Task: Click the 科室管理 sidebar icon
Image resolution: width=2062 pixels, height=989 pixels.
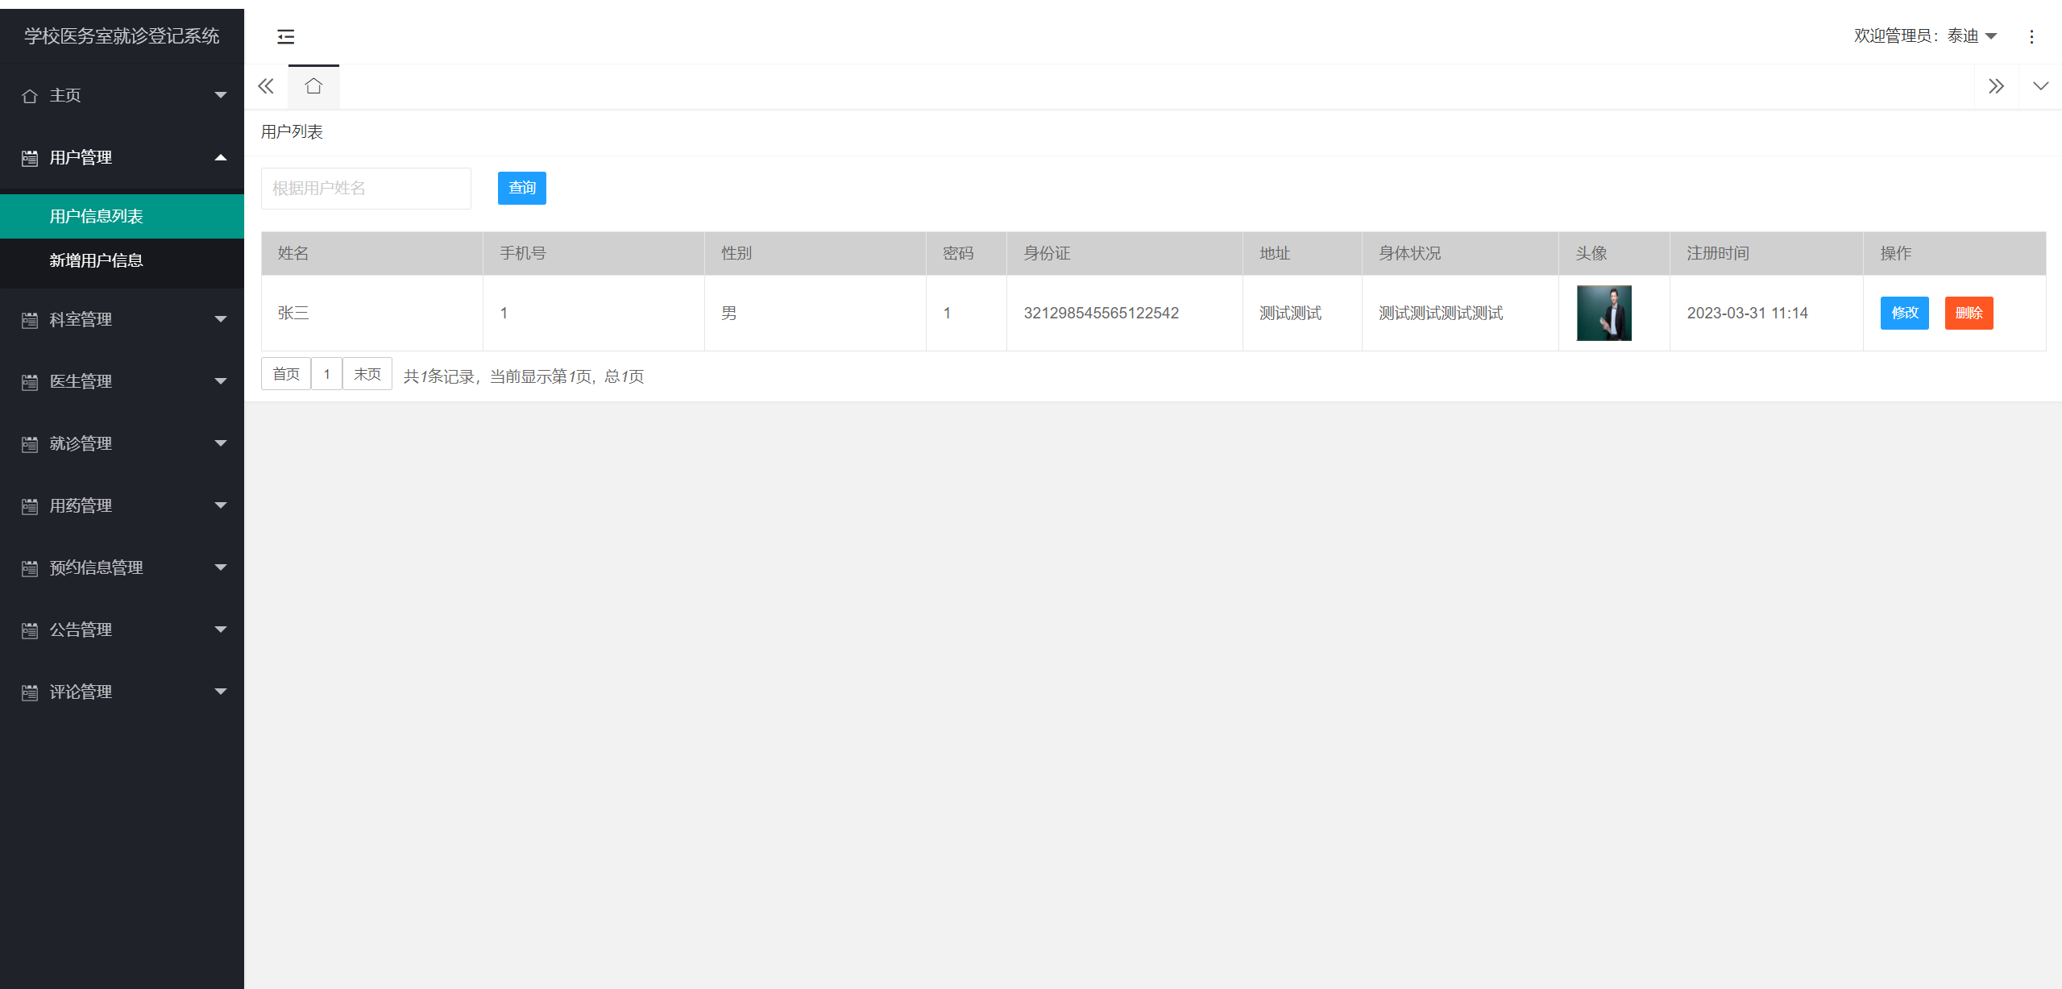Action: tap(30, 320)
